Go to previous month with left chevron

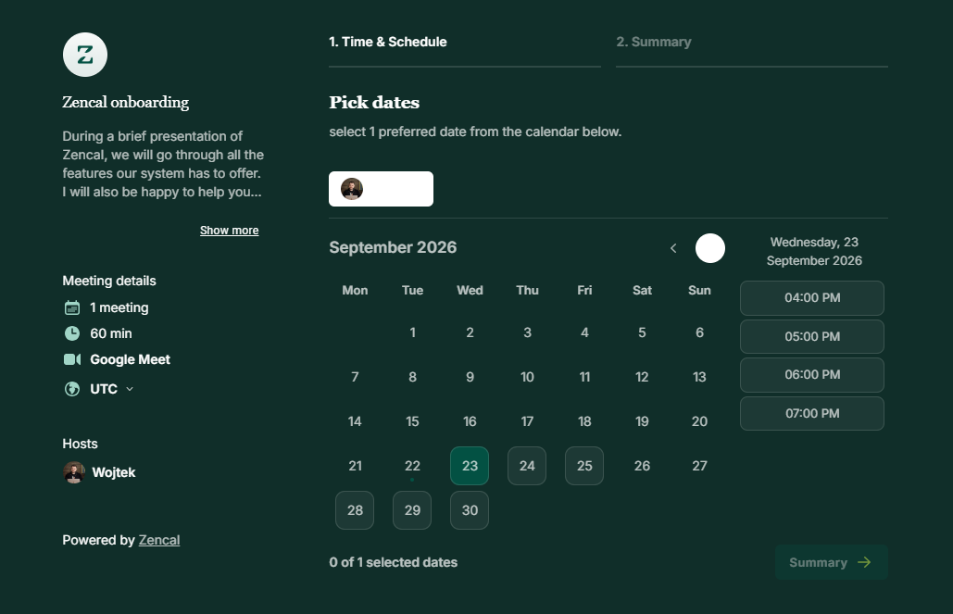click(x=673, y=248)
